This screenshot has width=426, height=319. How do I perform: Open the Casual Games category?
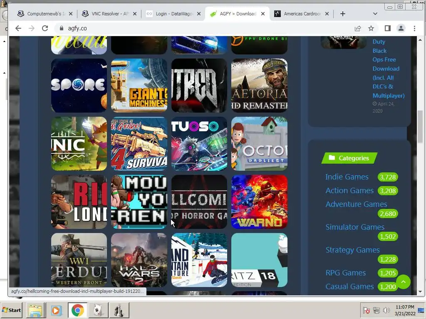point(349,286)
